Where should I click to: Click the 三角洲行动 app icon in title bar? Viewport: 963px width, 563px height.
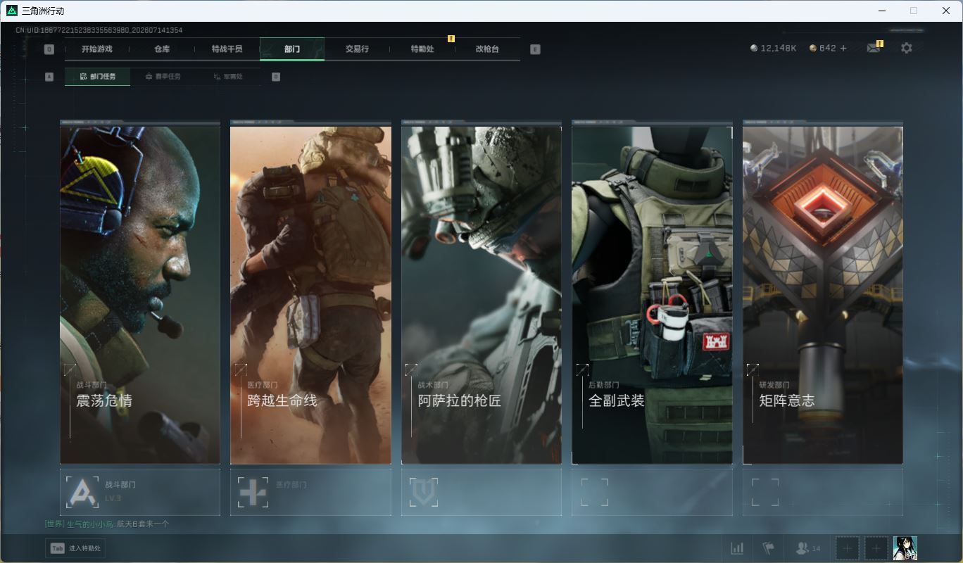tap(12, 11)
